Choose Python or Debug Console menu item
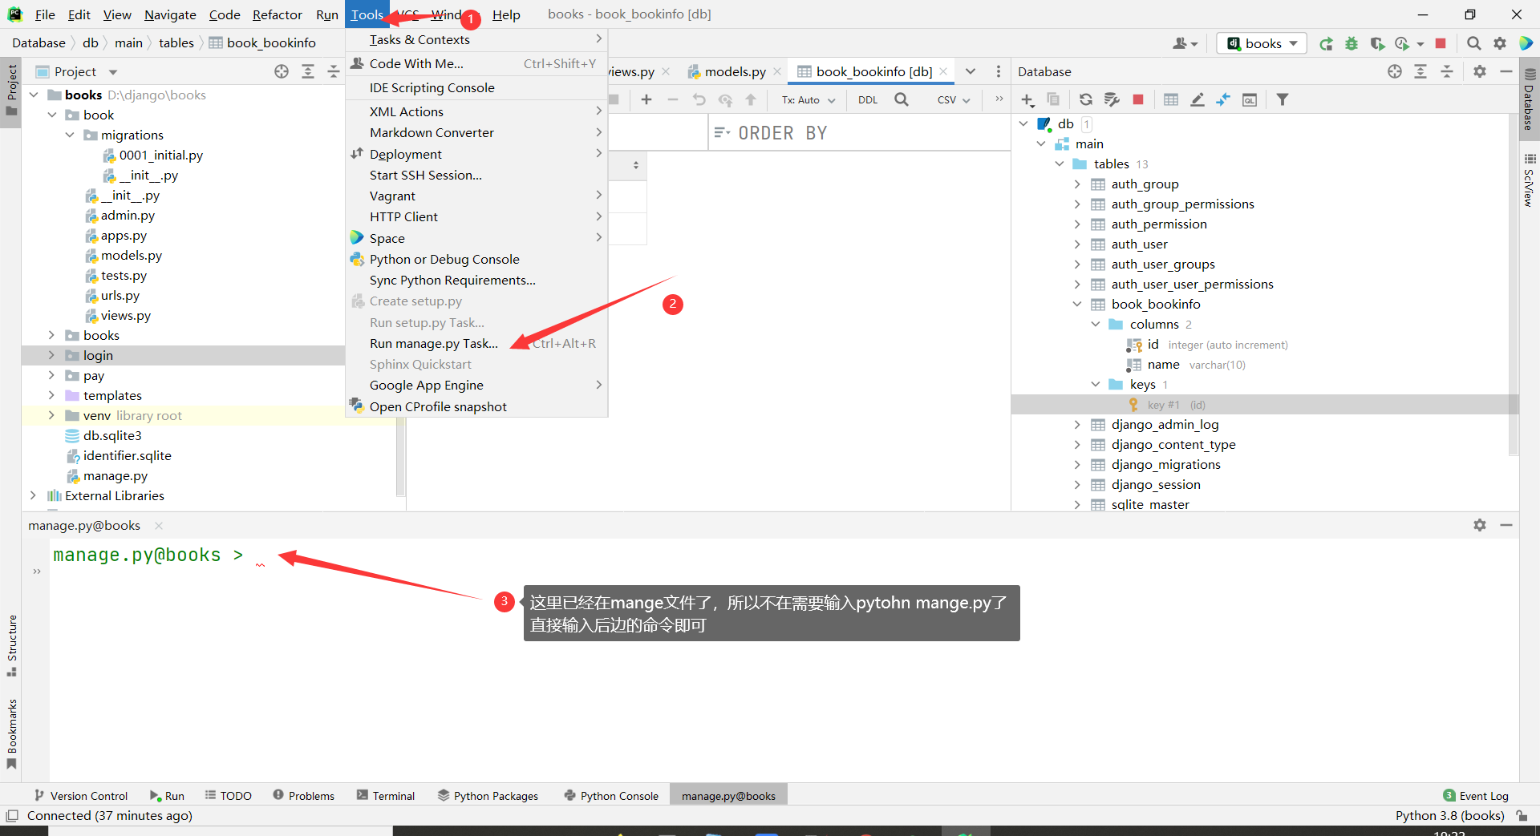This screenshot has width=1540, height=836. (x=476, y=259)
